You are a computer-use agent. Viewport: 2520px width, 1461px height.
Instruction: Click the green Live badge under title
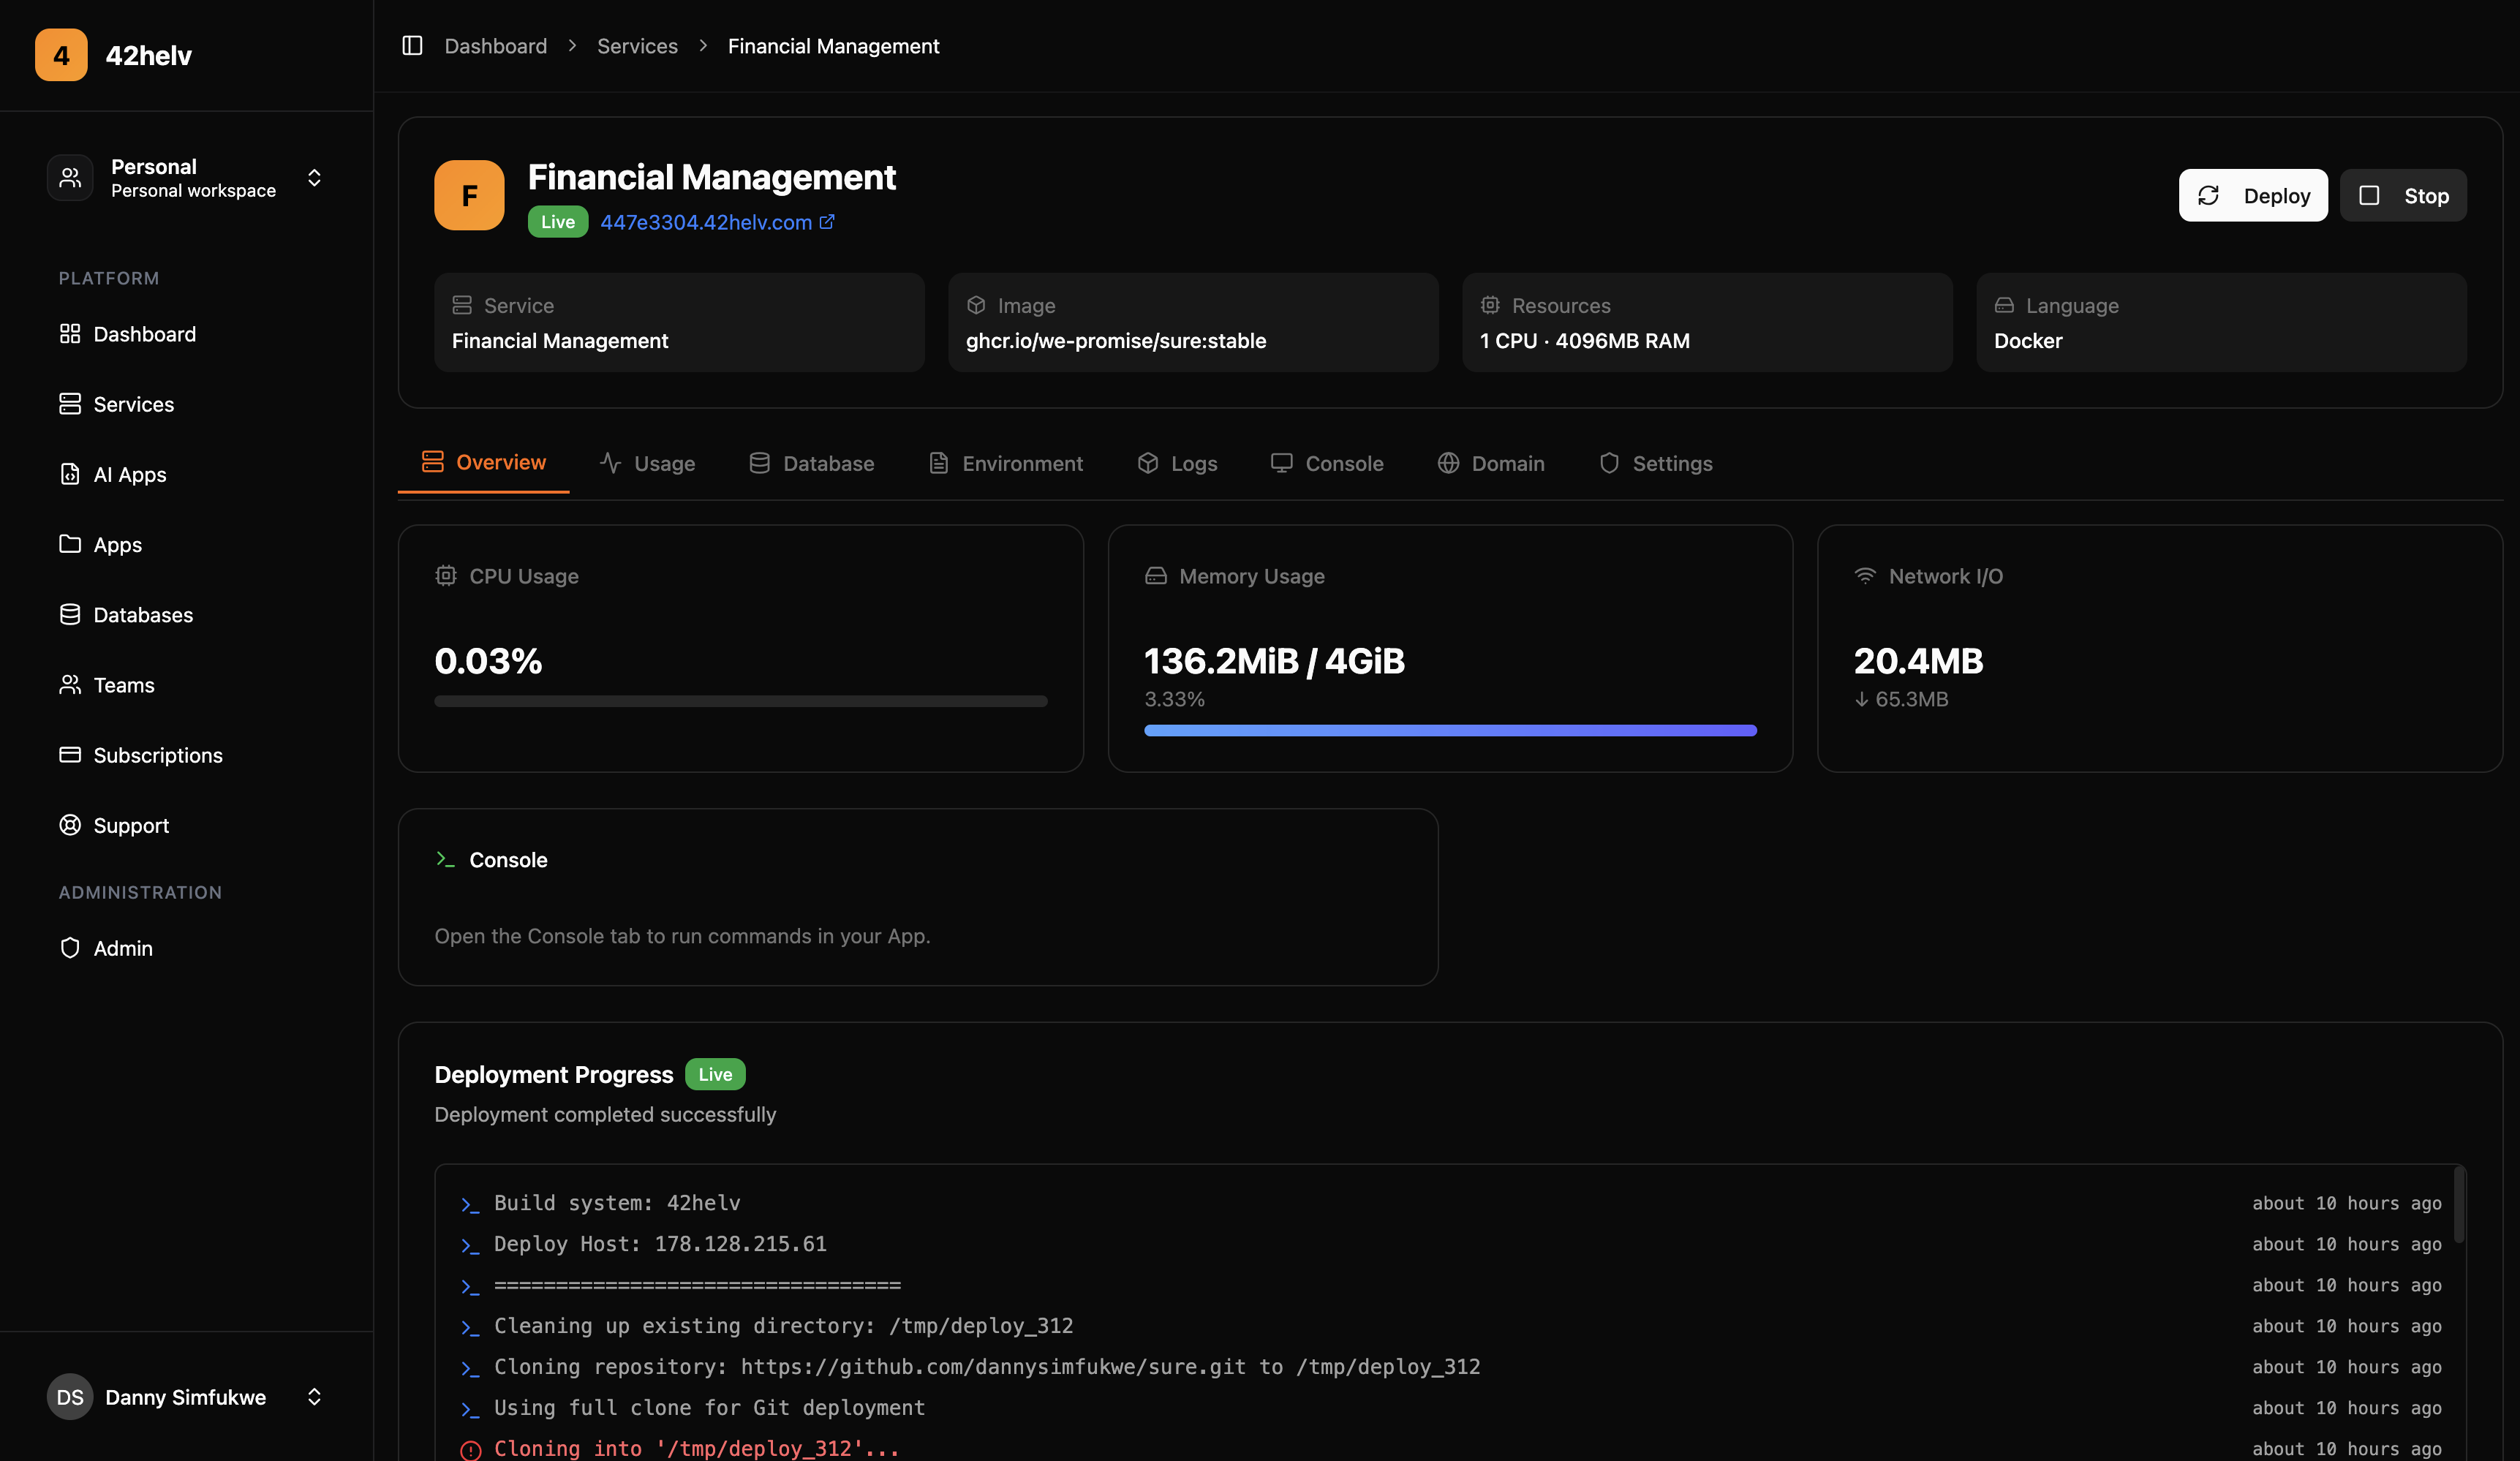558,222
